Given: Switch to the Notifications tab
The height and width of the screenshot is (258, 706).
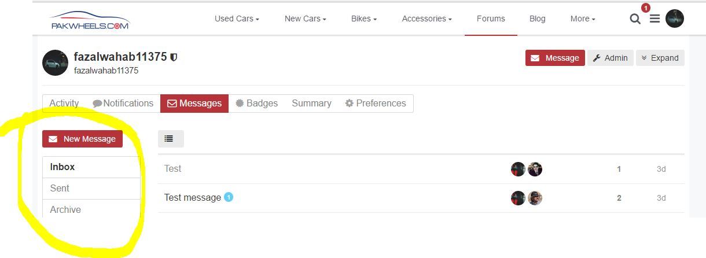Looking at the screenshot, I should (123, 103).
